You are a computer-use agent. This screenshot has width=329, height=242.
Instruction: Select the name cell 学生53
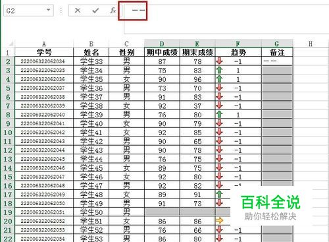[91, 239]
